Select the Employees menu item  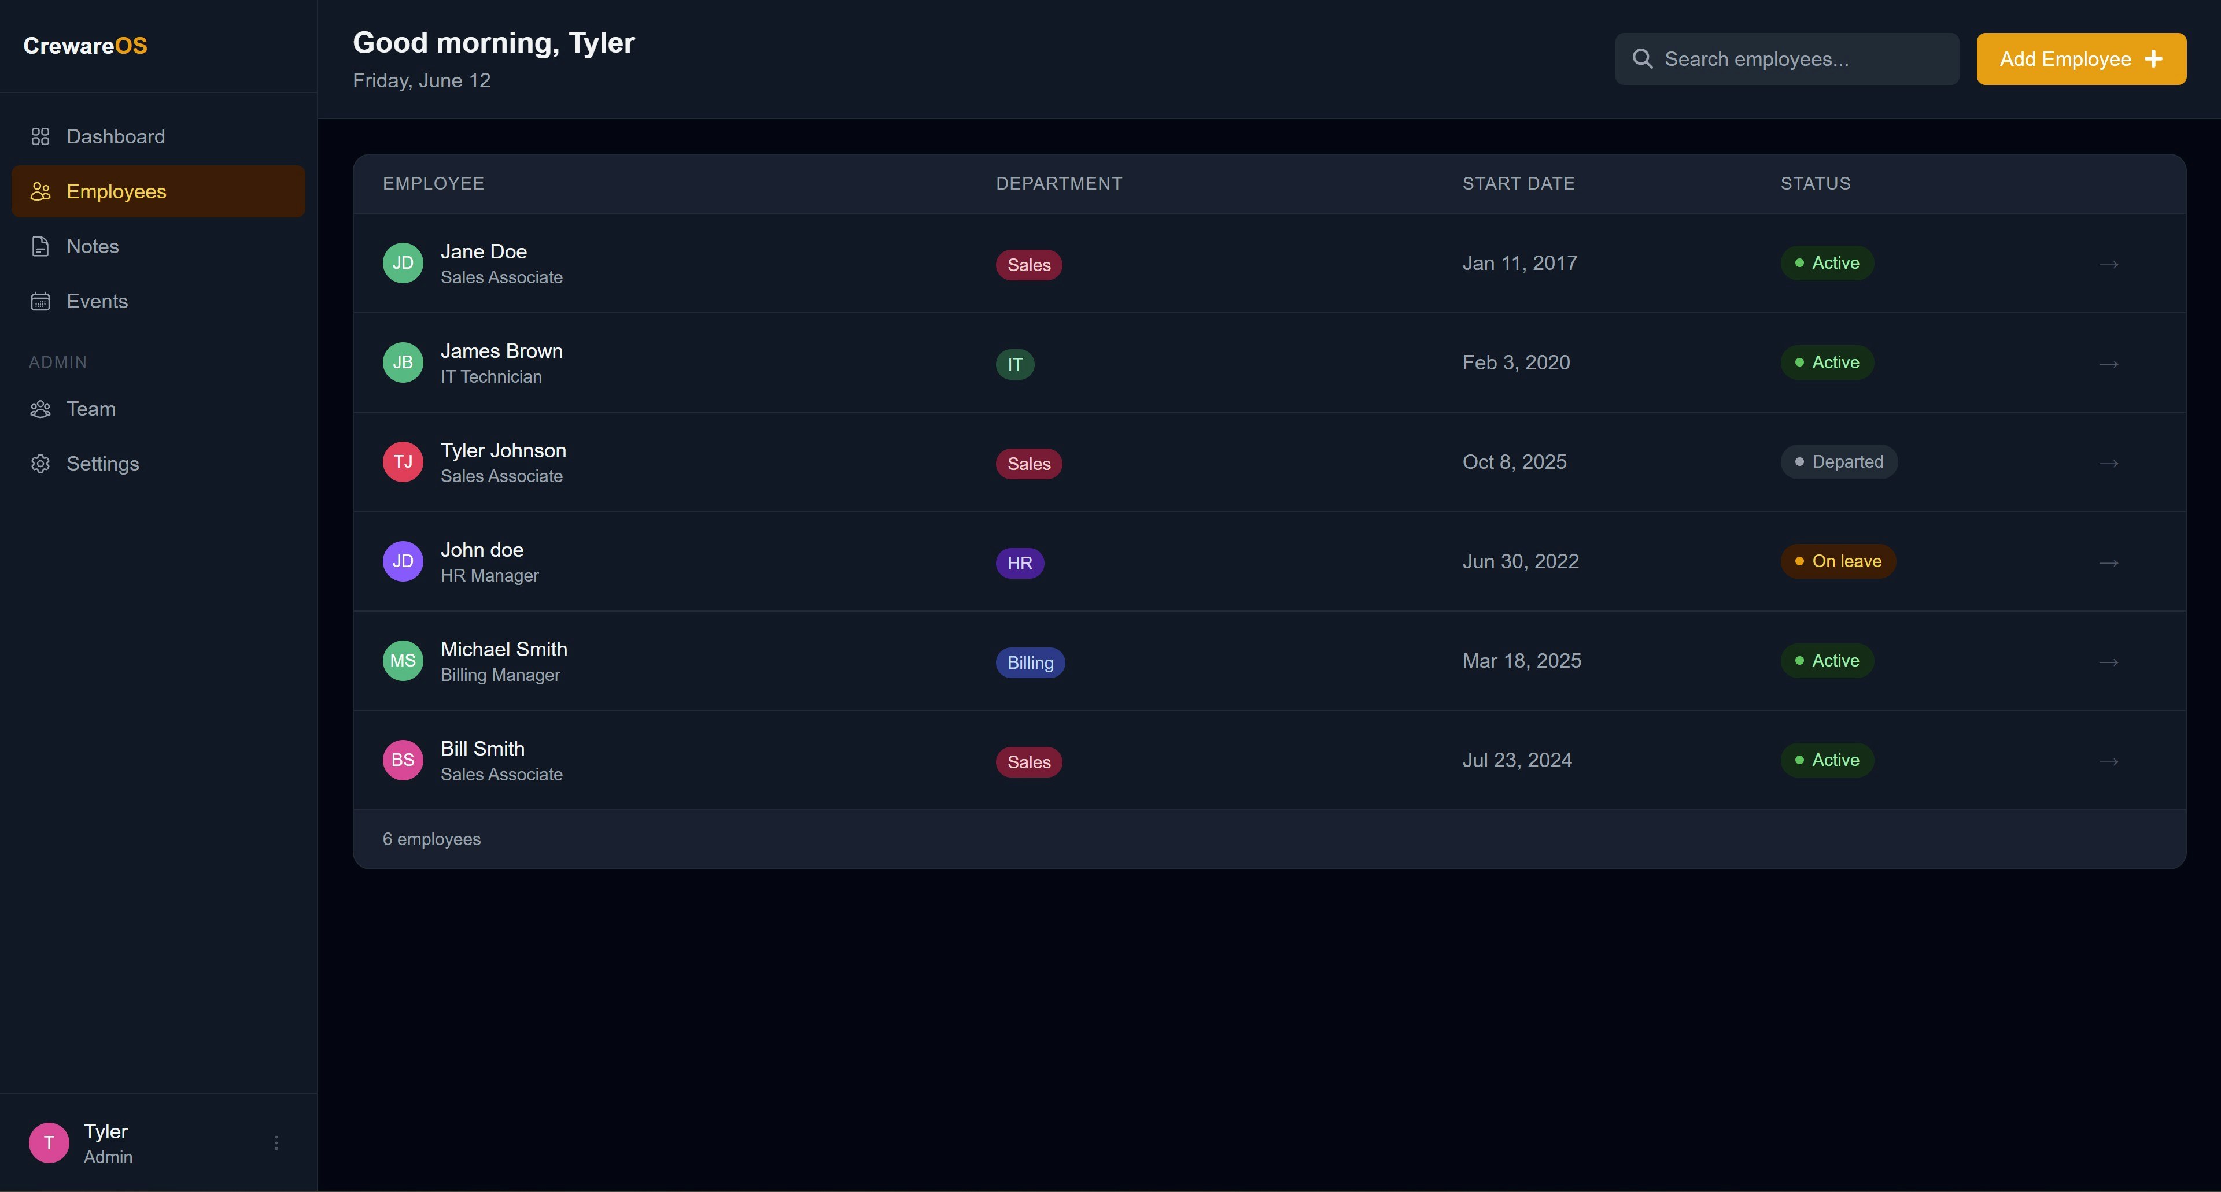(158, 191)
